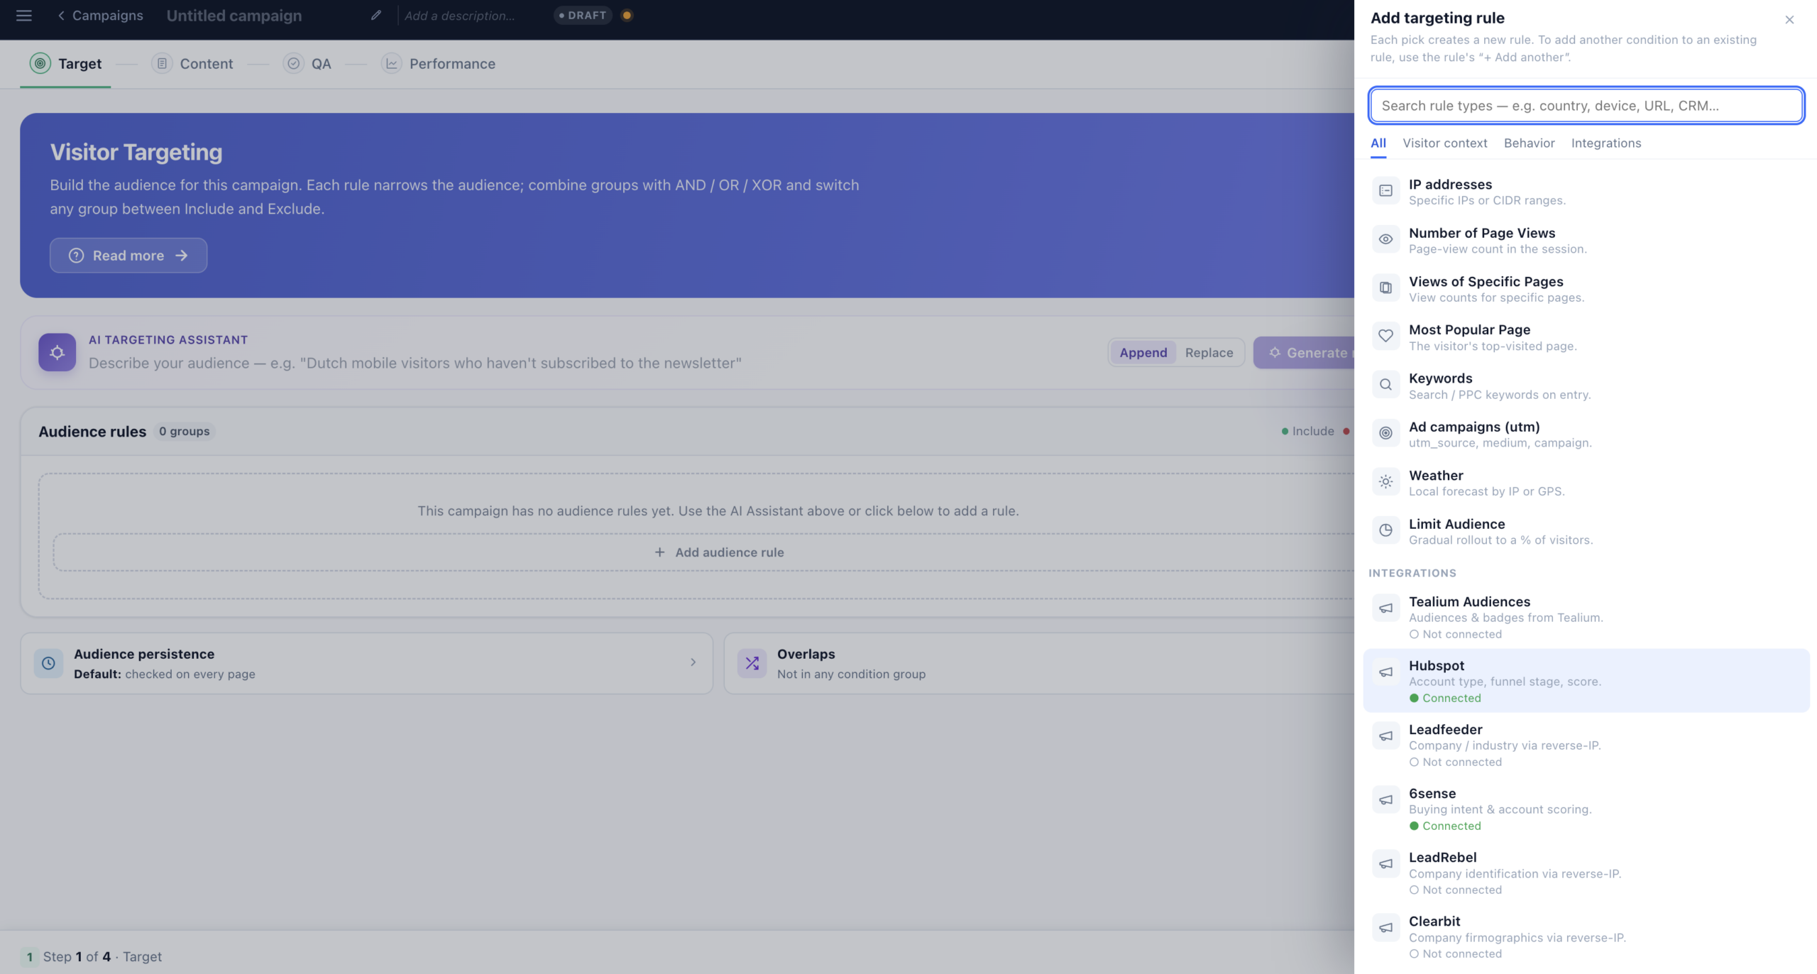
Task: Click the Tealium Audiences megaphone icon
Action: click(1385, 608)
